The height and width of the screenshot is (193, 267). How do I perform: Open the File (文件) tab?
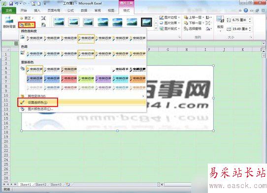9,10
